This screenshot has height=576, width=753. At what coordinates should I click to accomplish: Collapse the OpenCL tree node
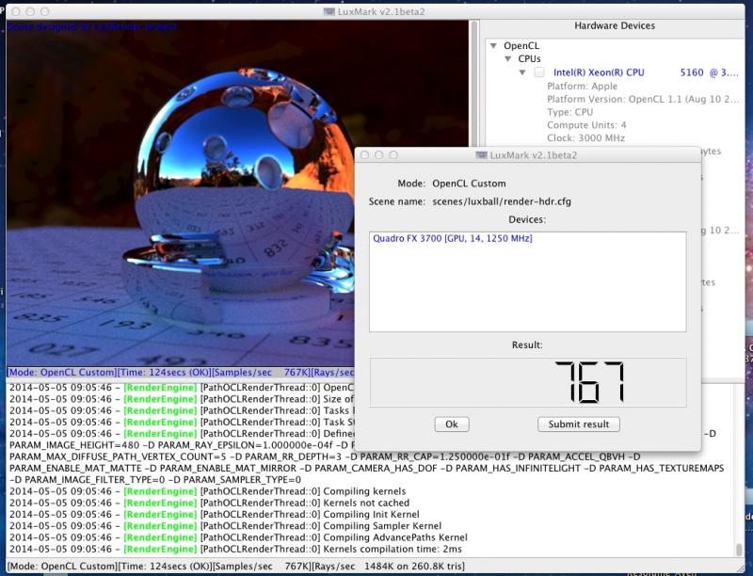click(493, 44)
